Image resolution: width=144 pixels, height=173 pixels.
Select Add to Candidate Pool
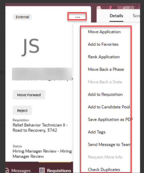[x=109, y=107]
